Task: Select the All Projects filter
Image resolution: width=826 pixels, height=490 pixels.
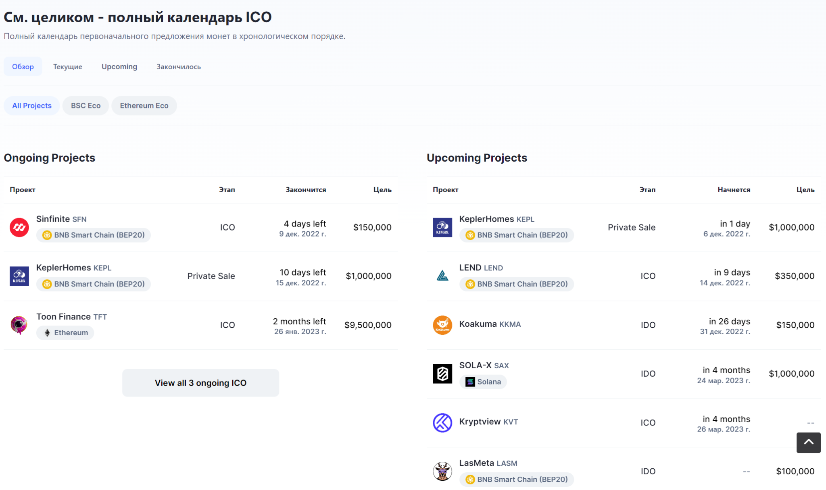Action: (x=31, y=106)
